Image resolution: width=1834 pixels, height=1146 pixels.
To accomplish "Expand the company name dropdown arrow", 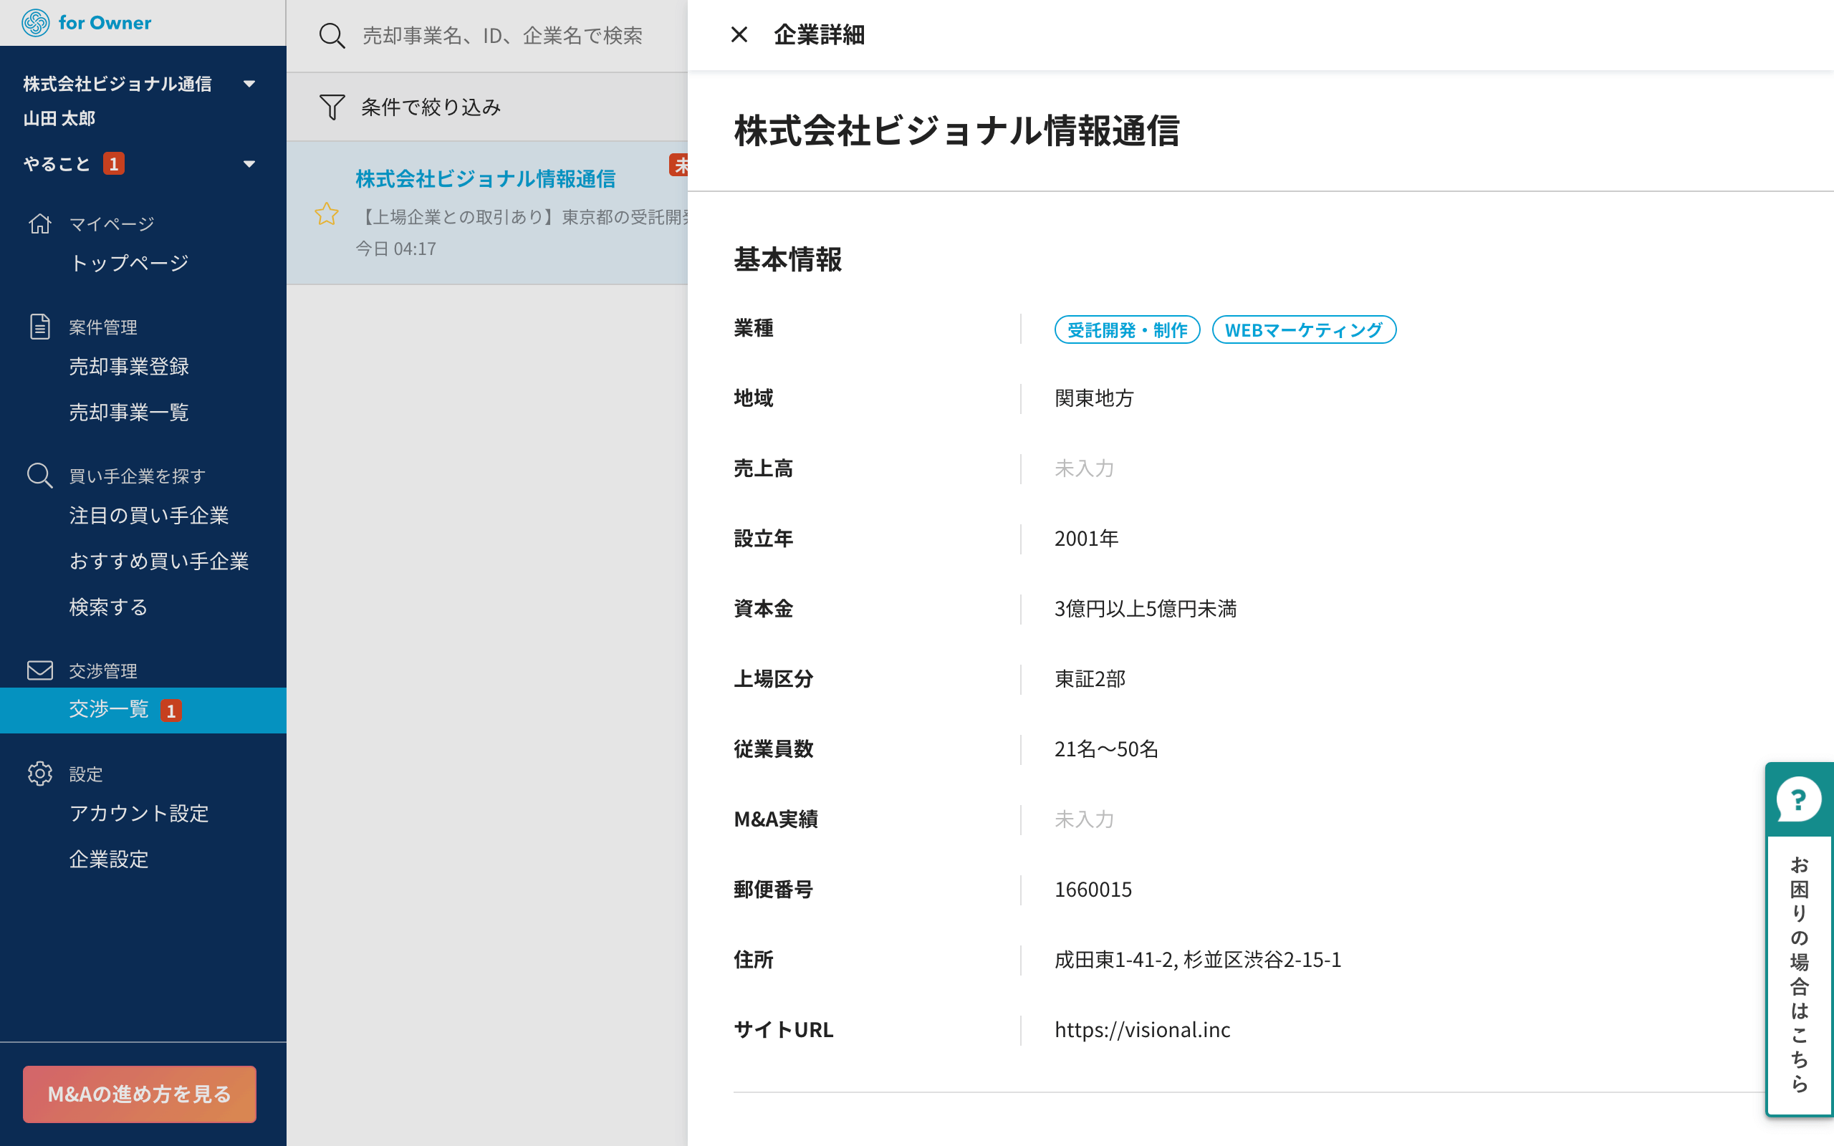I will tap(249, 84).
